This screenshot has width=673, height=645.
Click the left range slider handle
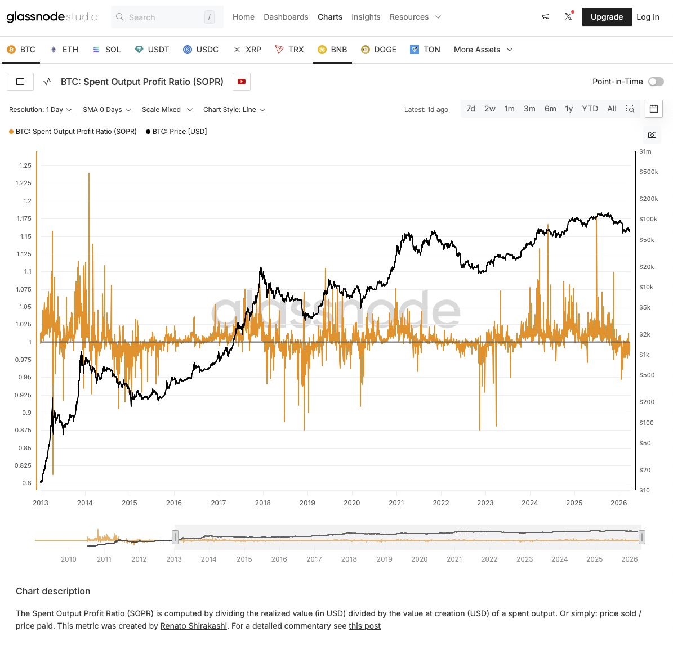click(x=175, y=537)
